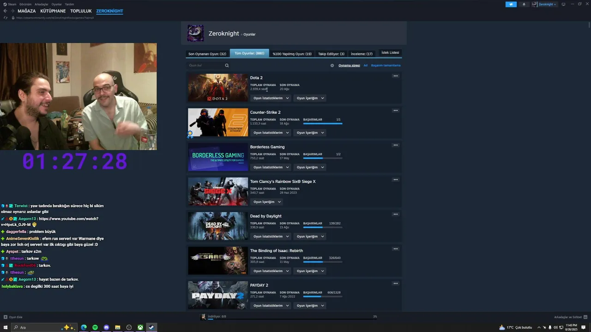
Task: Open the Zeroknight profile name link
Action: coord(223,34)
